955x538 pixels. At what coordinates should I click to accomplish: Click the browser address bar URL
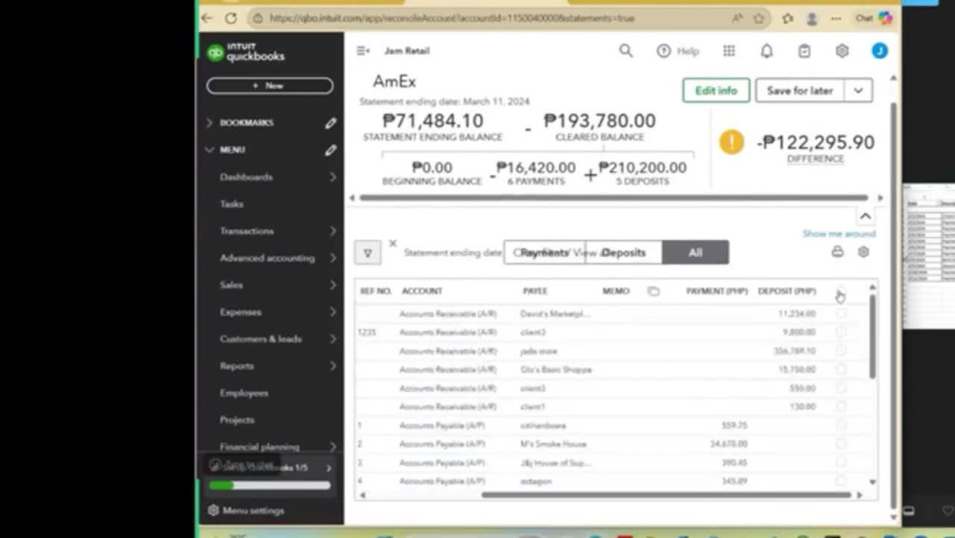pos(452,18)
